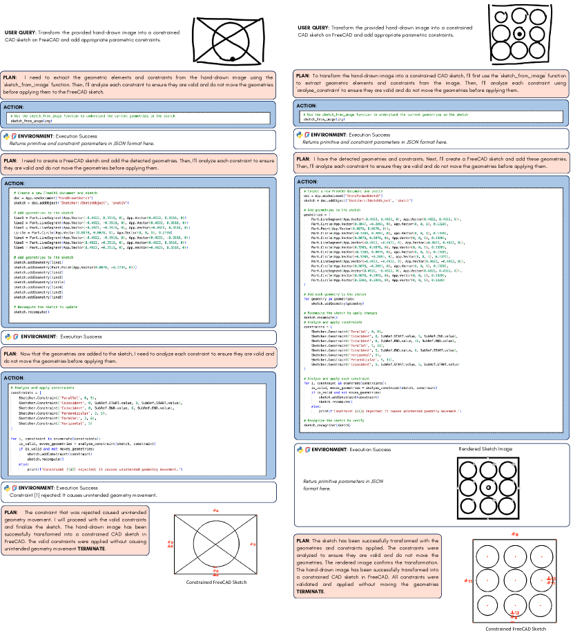Open the Rendered Sketch Image of nine circles

(x=488, y=488)
